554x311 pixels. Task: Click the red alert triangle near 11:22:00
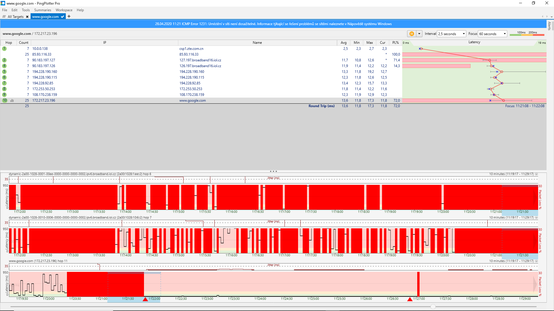point(145,299)
